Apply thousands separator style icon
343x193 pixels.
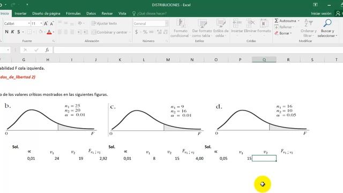(x=151, y=32)
